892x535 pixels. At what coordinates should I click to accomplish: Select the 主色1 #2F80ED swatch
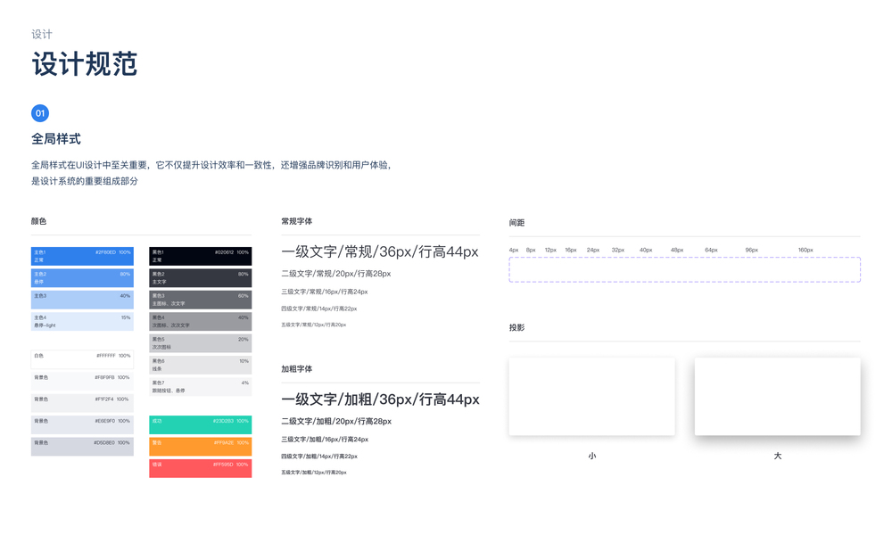[x=82, y=256]
